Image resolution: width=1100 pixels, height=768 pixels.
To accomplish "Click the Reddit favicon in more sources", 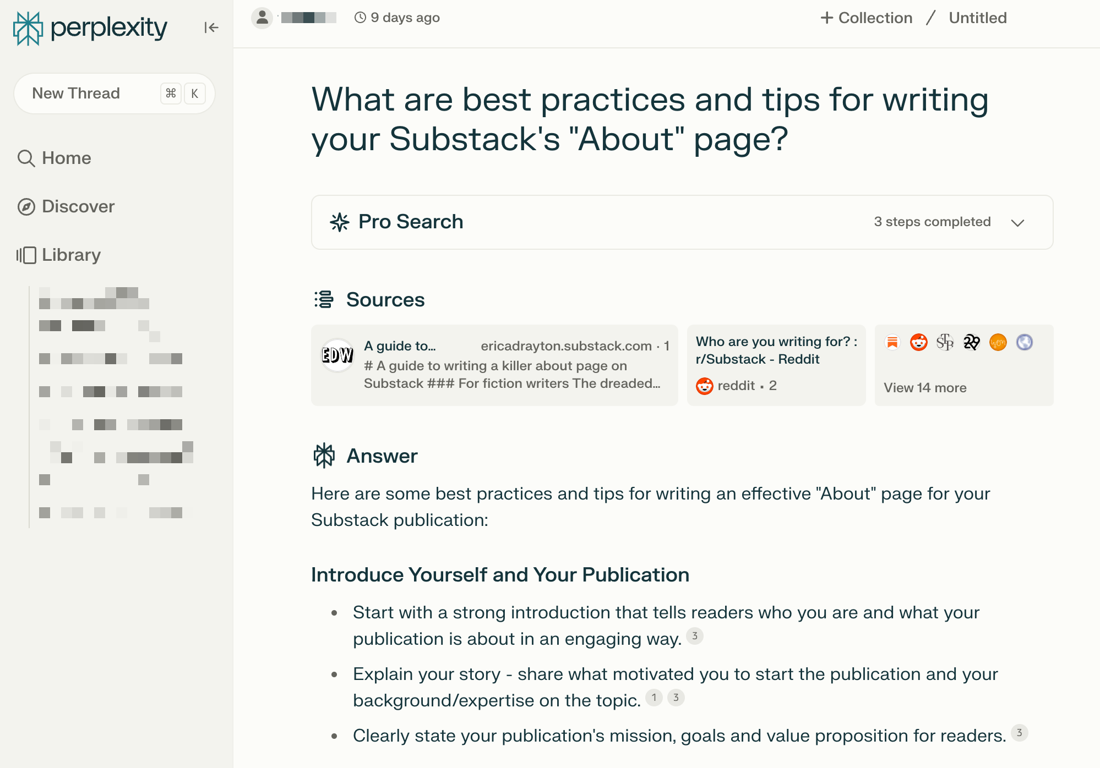I will coord(919,342).
